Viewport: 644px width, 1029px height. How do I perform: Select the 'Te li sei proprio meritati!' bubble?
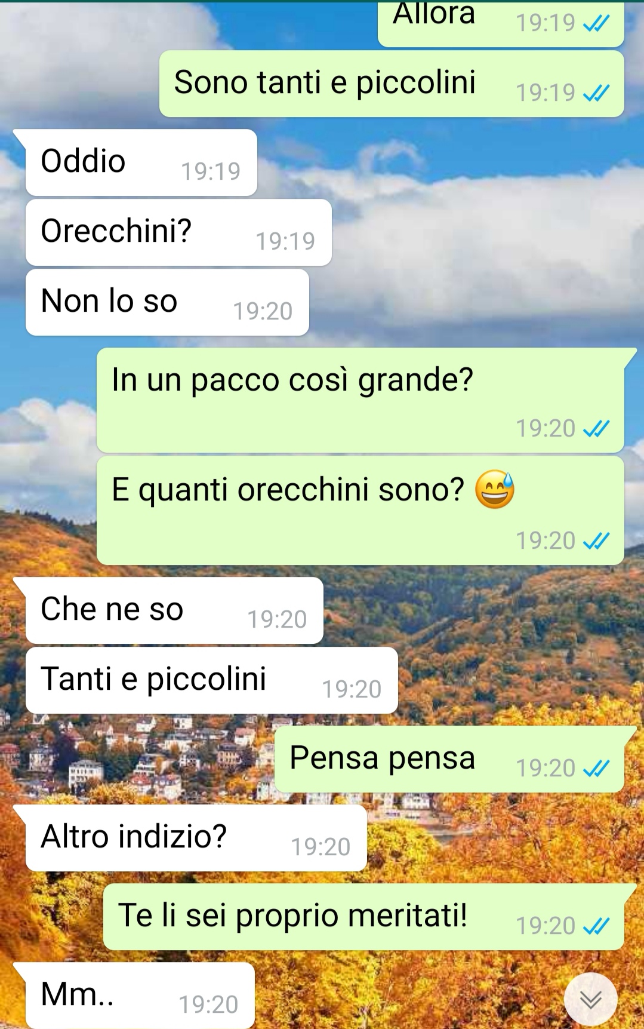(x=363, y=917)
